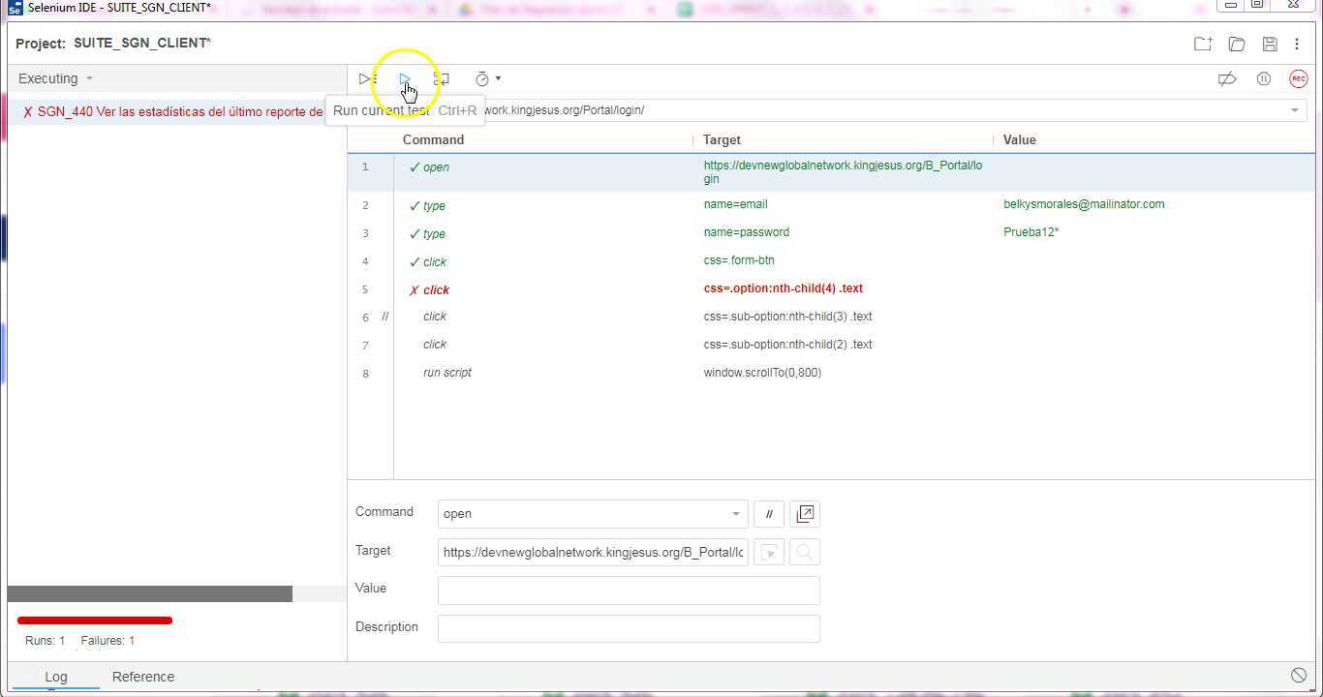Expand the Command field dropdown

pos(735,513)
